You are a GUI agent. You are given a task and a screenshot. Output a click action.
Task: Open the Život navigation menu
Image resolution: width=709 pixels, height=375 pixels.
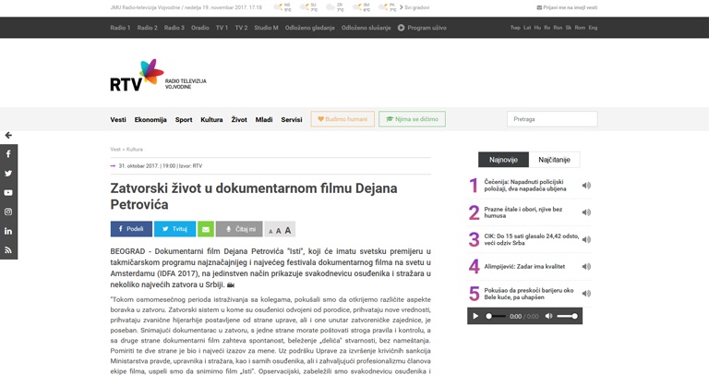pos(238,119)
